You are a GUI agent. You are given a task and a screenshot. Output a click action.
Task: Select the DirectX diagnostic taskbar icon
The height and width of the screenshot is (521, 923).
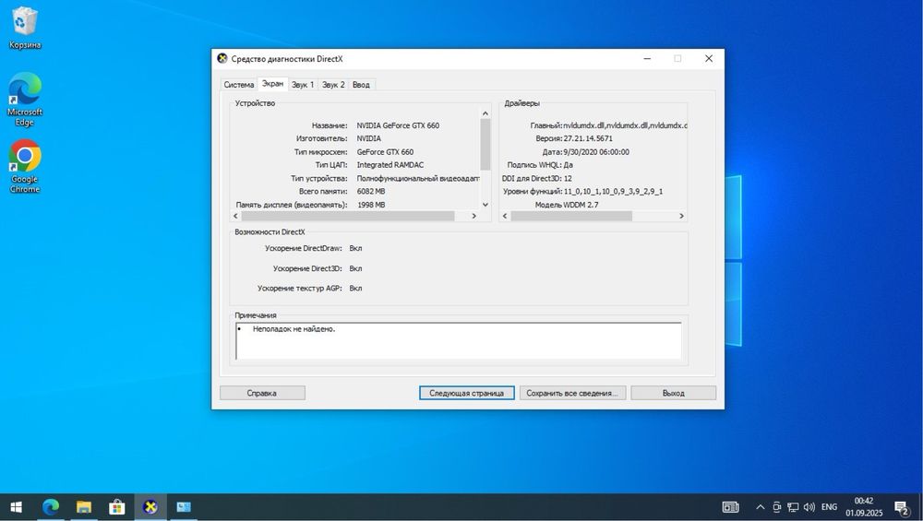click(x=150, y=507)
